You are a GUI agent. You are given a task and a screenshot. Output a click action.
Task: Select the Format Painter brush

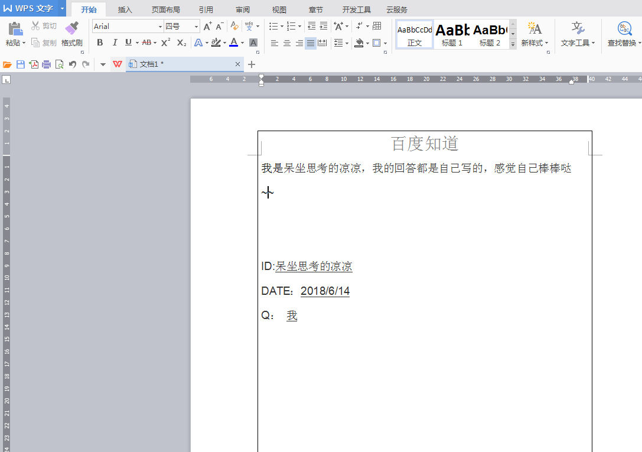pyautogui.click(x=71, y=28)
